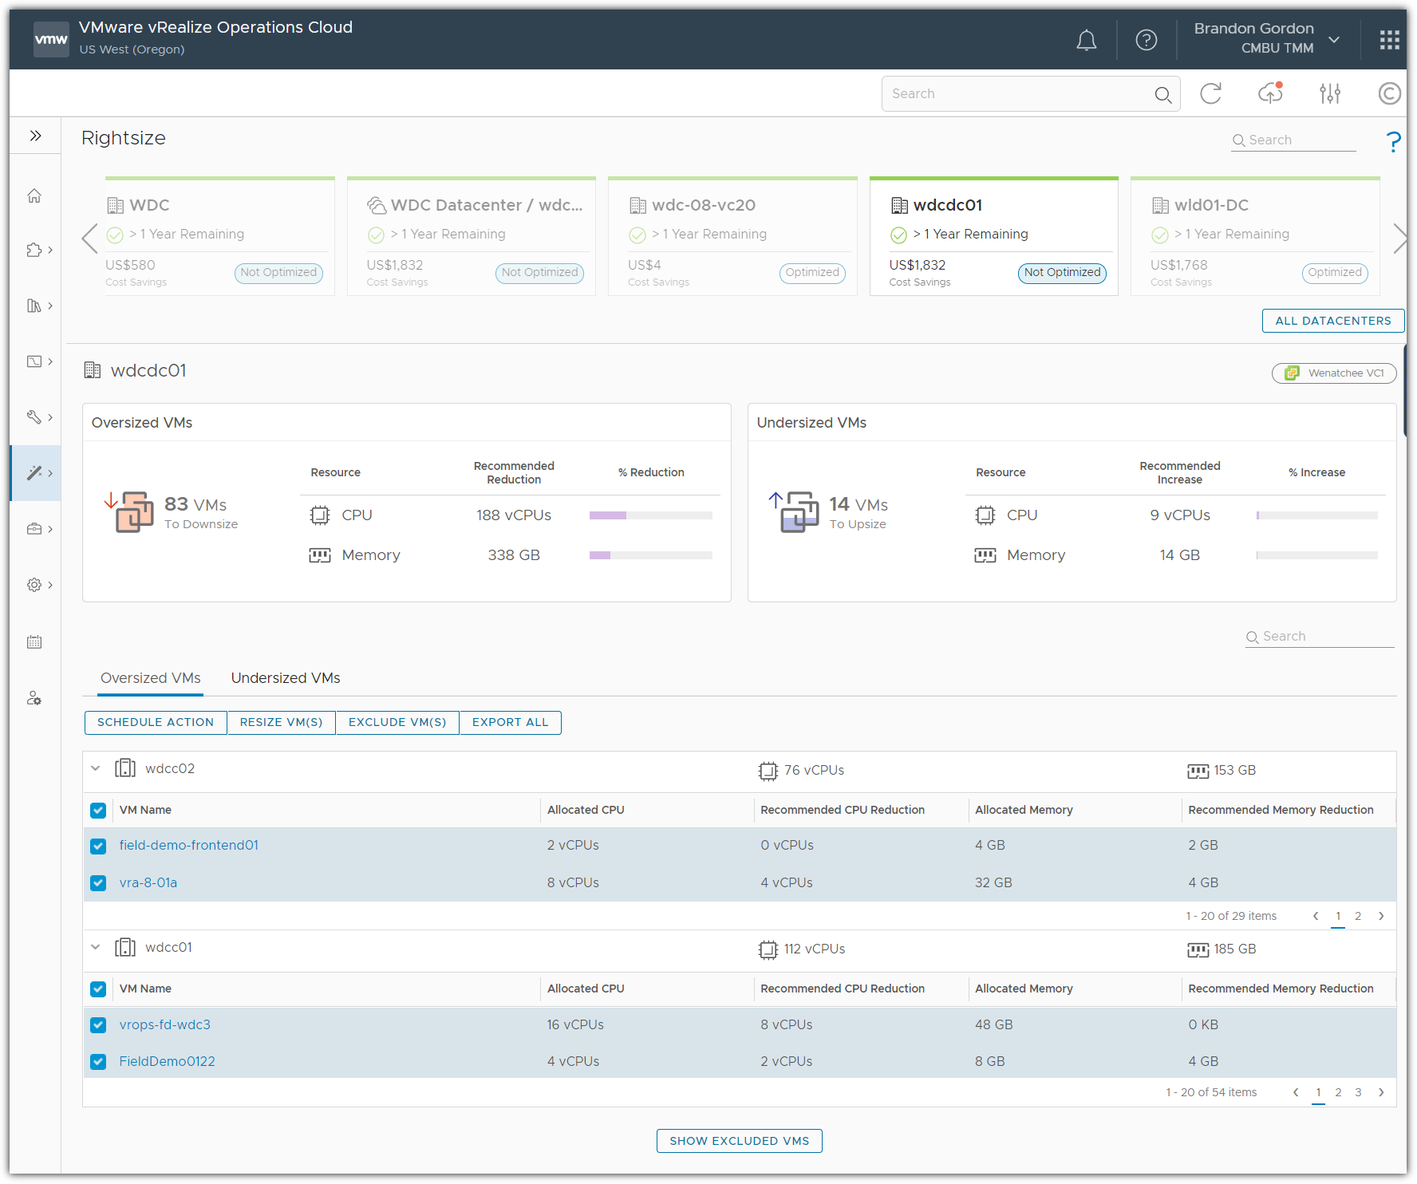The height and width of the screenshot is (1184, 1417).
Task: Click the RESIZE VM(S) button
Action: [x=281, y=722]
